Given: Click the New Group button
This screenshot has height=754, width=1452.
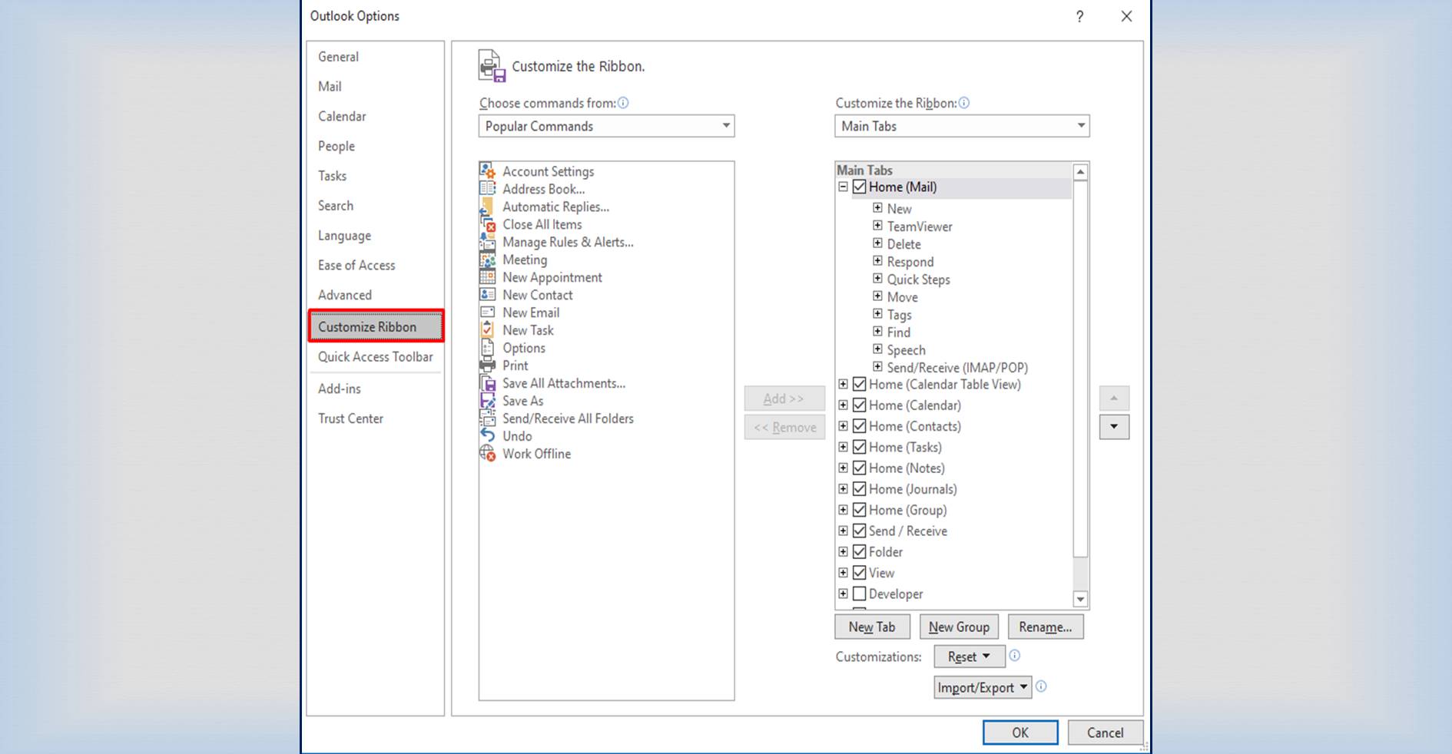Looking at the screenshot, I should pyautogui.click(x=959, y=627).
